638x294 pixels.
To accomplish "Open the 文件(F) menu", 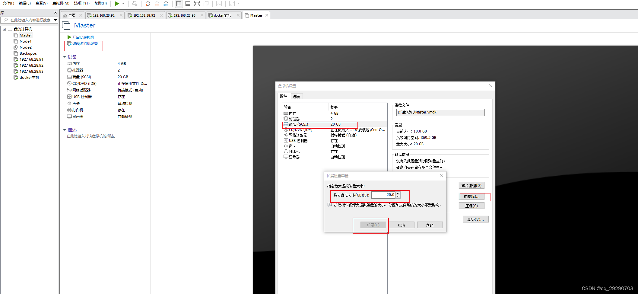I will (x=8, y=3).
